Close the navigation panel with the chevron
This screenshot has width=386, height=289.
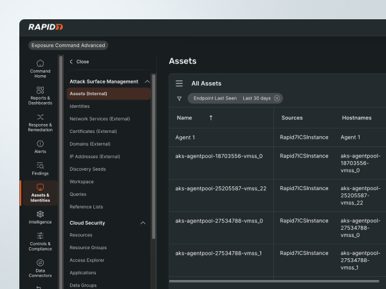tap(71, 62)
